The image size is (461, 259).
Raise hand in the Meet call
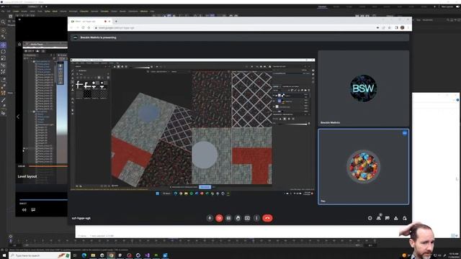[238, 218]
